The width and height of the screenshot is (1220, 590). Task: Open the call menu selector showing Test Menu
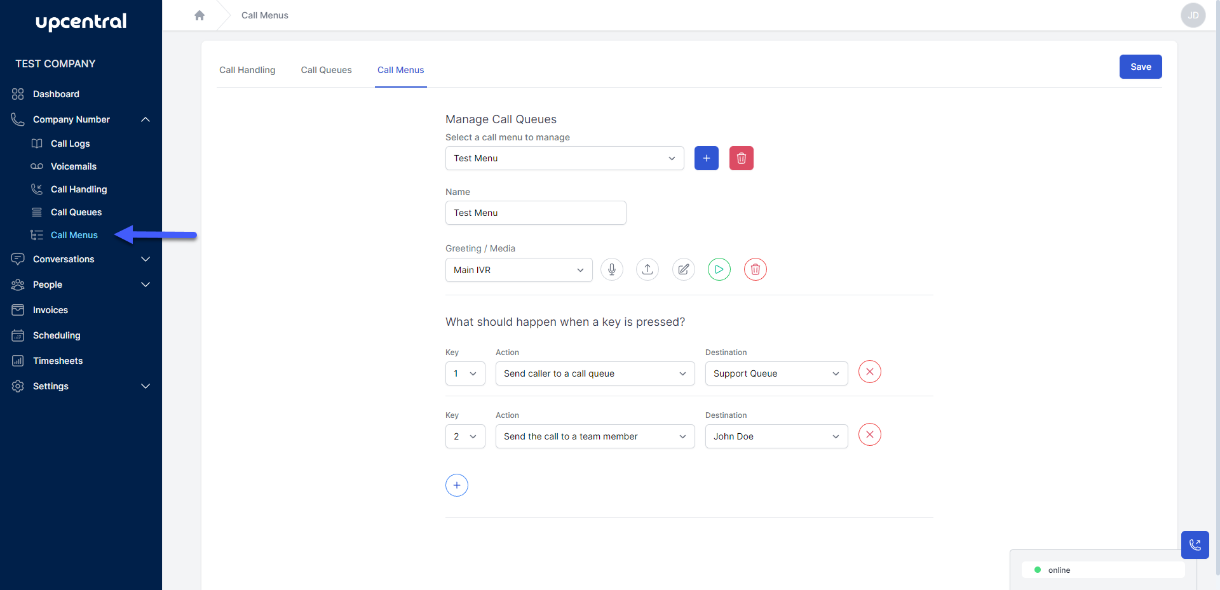tap(564, 158)
